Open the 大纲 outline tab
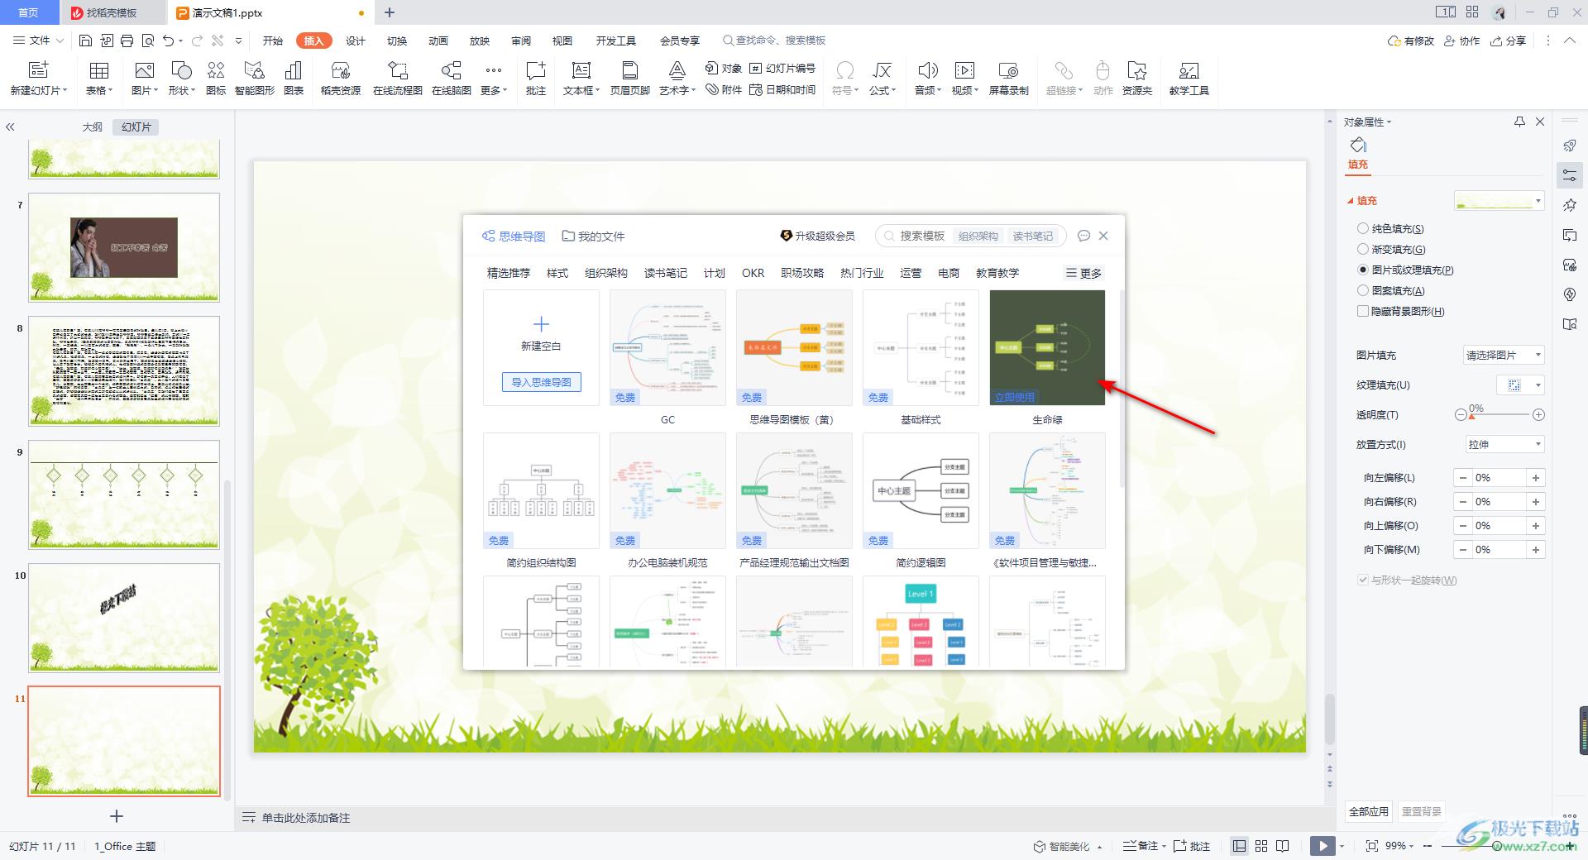Viewport: 1588px width, 860px height. (93, 127)
